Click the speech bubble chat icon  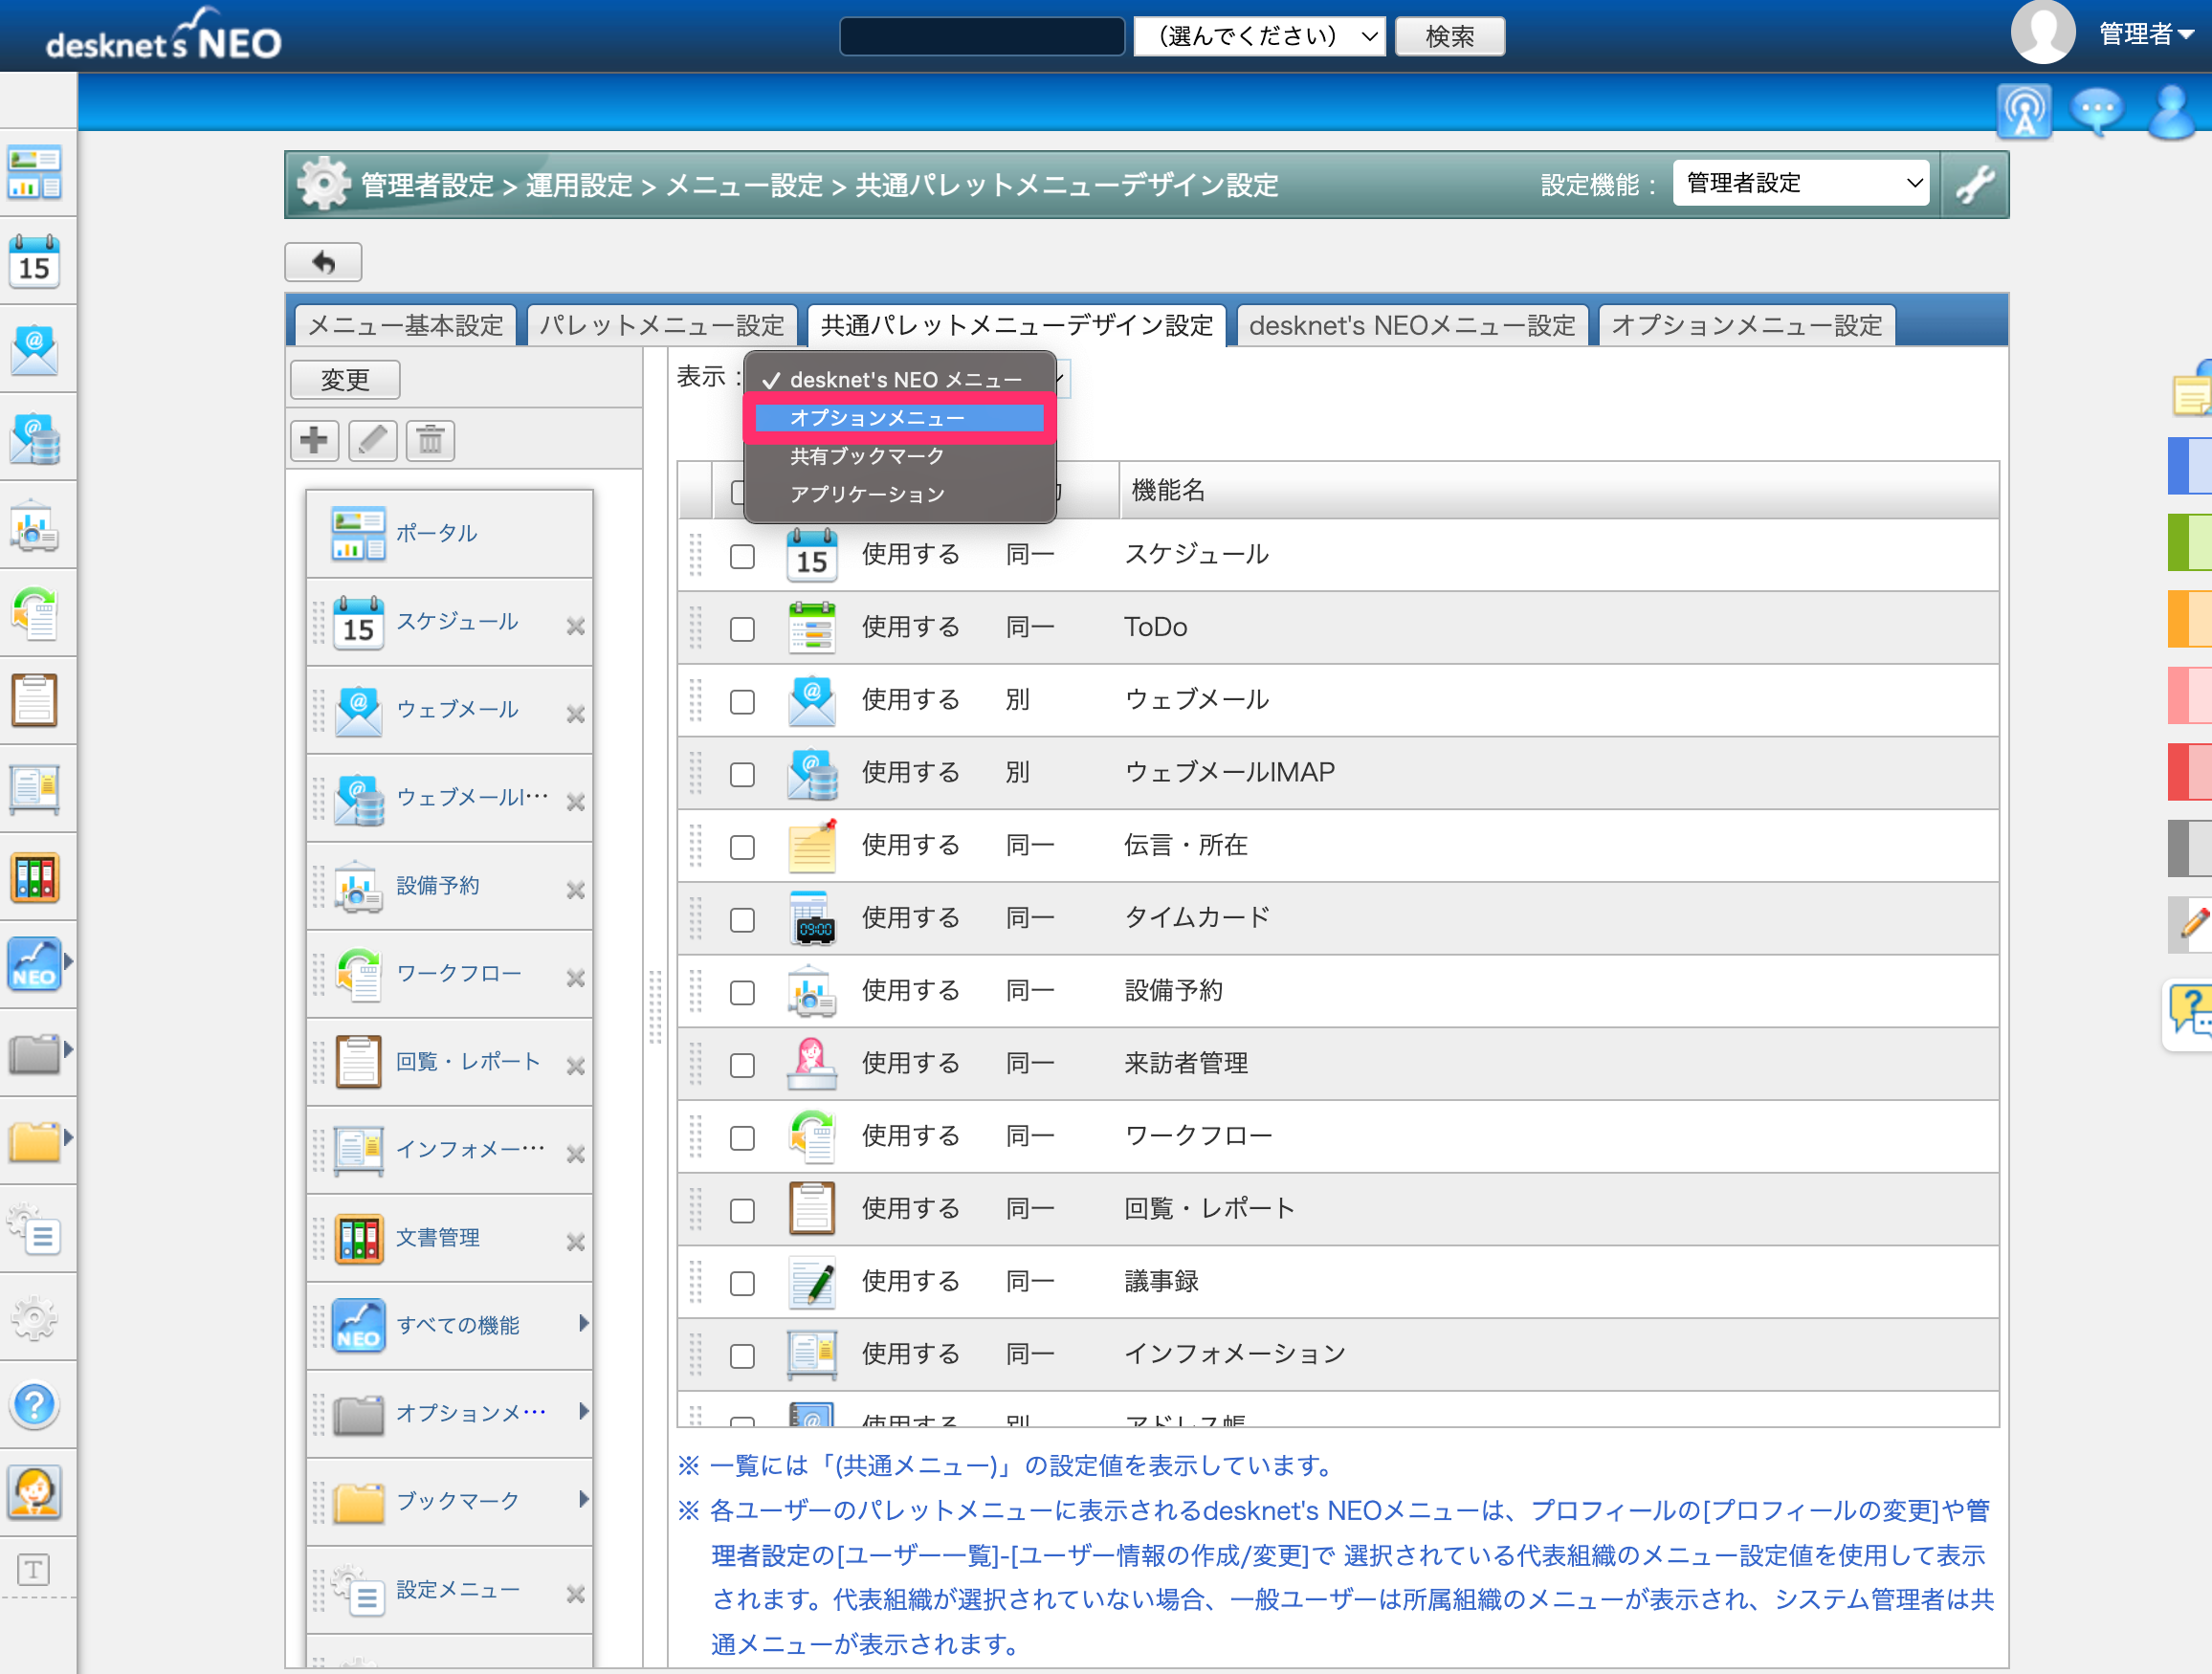tap(2097, 110)
